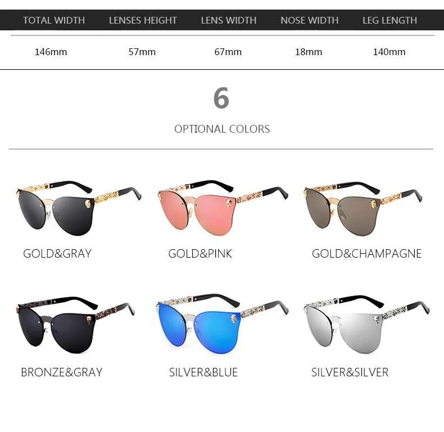Viewport: 444px width, 432px height.
Task: Click the LENS WIDTH column header
Action: [229, 20]
